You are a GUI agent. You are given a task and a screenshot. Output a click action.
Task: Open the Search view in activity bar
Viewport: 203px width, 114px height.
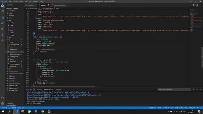(3, 11)
